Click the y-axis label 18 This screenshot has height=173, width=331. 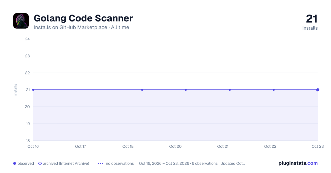pos(27,141)
